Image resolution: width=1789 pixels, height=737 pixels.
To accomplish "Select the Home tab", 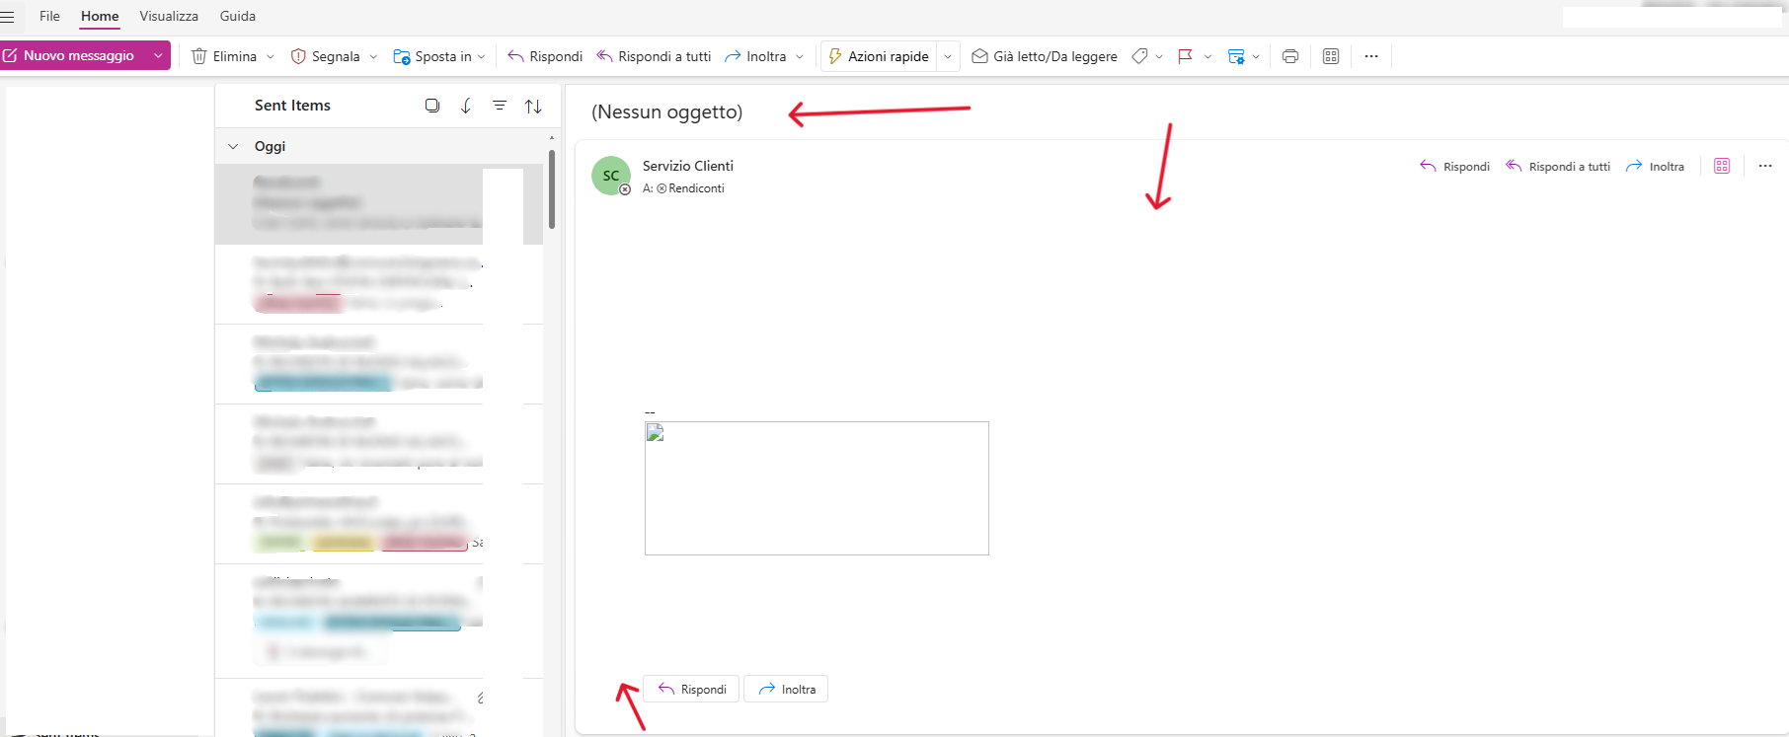I will [x=100, y=16].
